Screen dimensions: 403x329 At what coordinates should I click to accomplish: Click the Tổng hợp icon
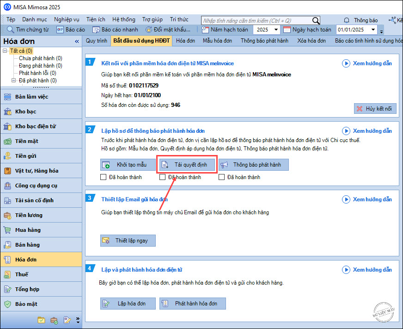[7, 289]
